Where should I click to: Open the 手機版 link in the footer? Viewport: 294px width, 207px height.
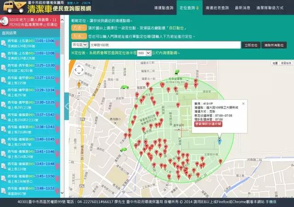click(271, 202)
